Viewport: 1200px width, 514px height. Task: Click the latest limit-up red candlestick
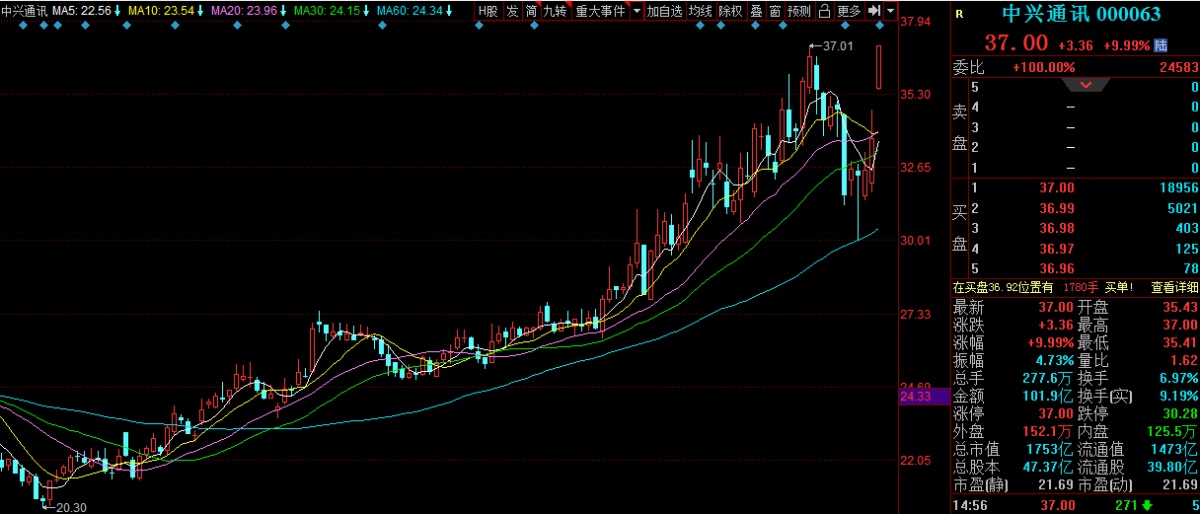(x=878, y=65)
